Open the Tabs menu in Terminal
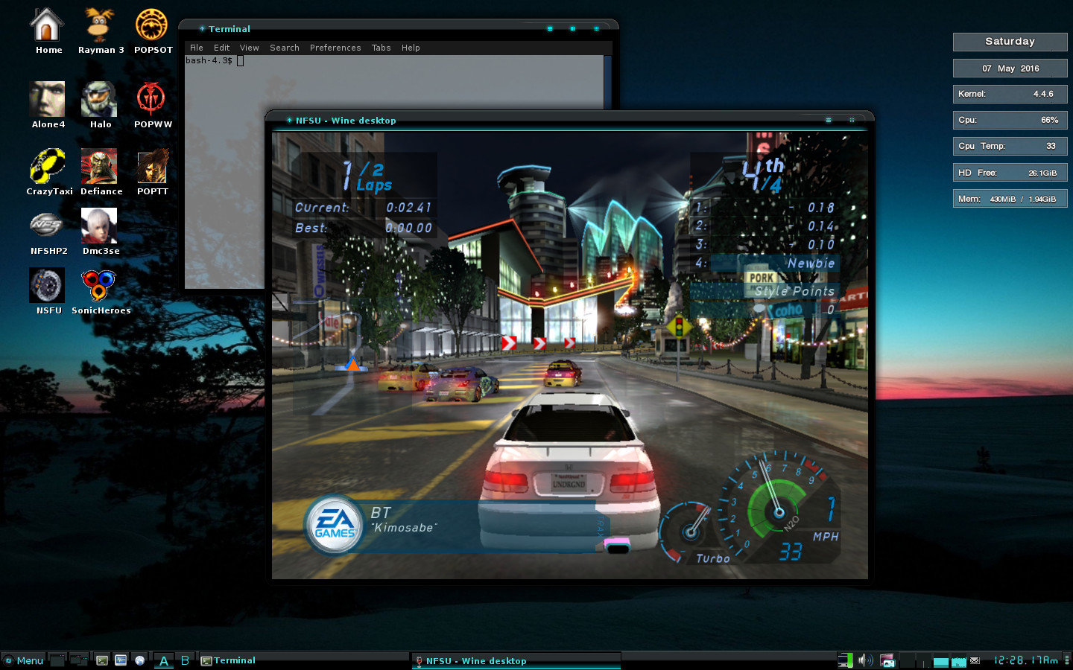This screenshot has width=1073, height=670. click(382, 48)
